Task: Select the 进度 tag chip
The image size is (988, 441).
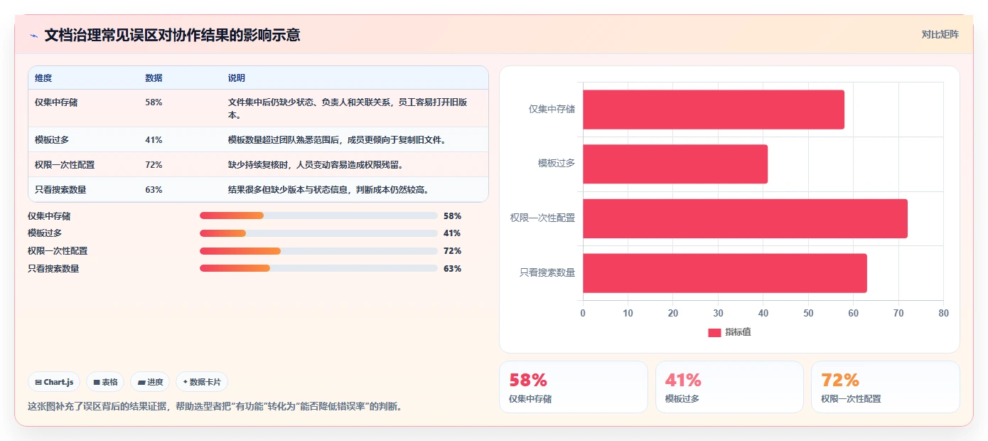Action: [150, 382]
